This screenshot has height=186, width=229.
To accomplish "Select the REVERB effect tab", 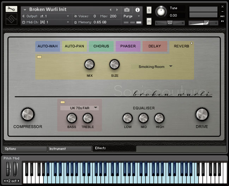I will point(181,46).
